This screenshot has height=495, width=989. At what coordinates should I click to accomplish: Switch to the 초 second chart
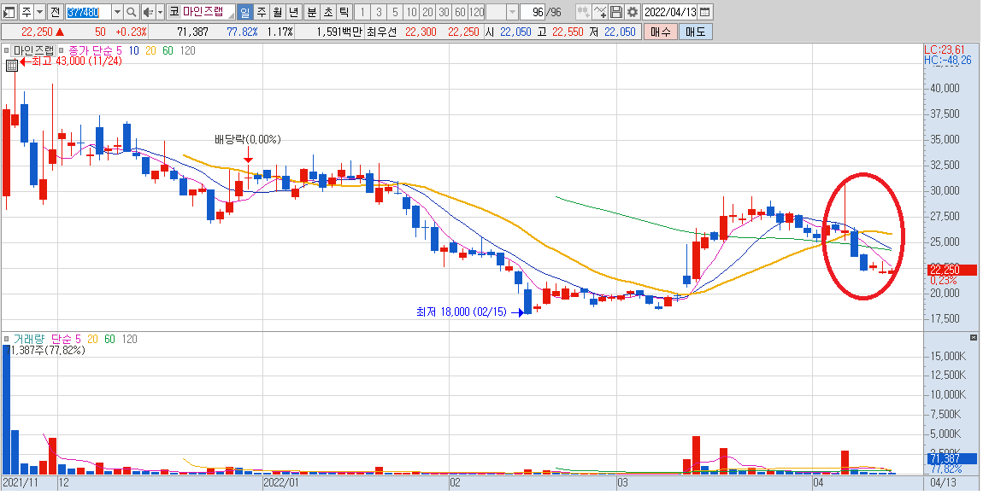click(328, 11)
